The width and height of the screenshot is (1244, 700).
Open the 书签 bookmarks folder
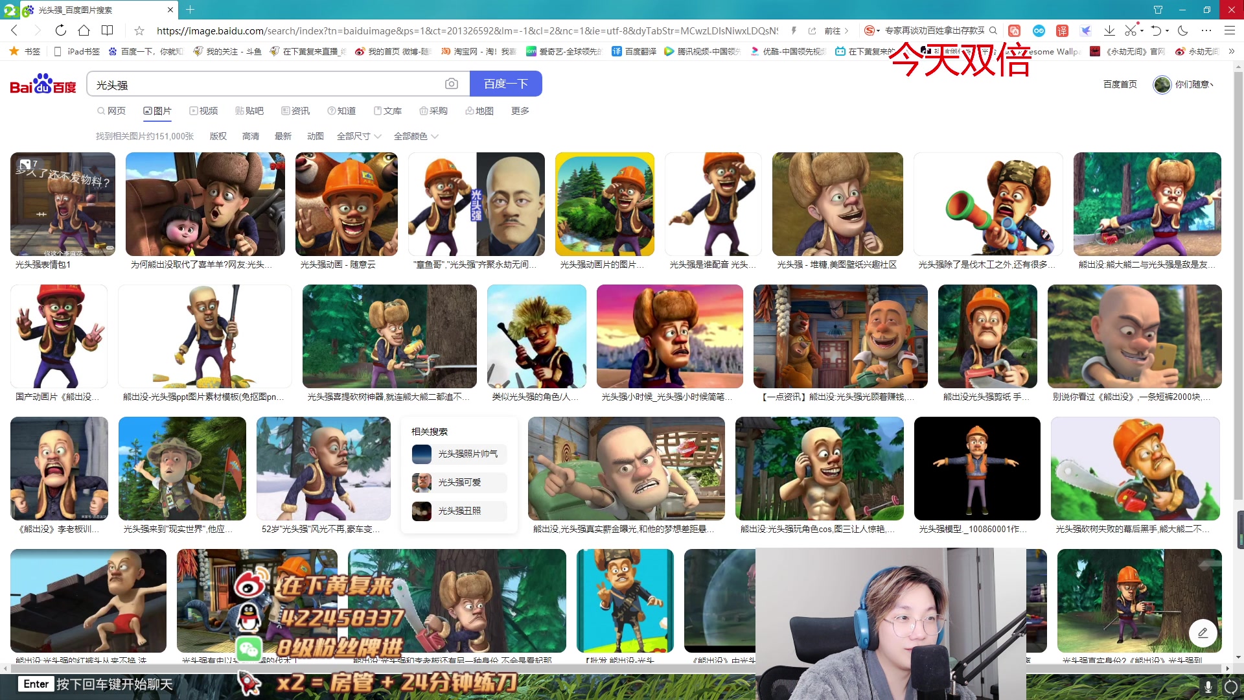(x=25, y=51)
